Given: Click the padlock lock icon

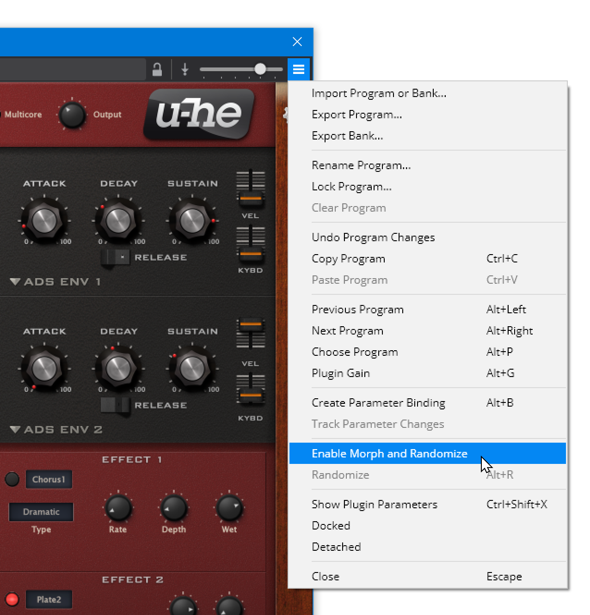Looking at the screenshot, I should click(x=157, y=69).
